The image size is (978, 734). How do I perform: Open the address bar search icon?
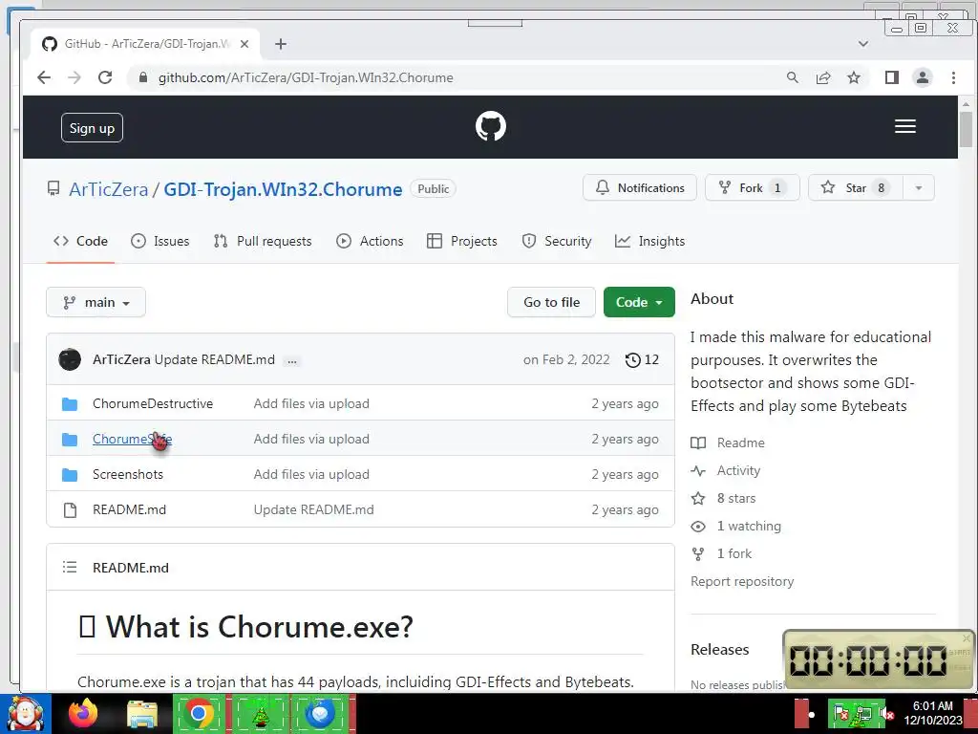point(792,77)
